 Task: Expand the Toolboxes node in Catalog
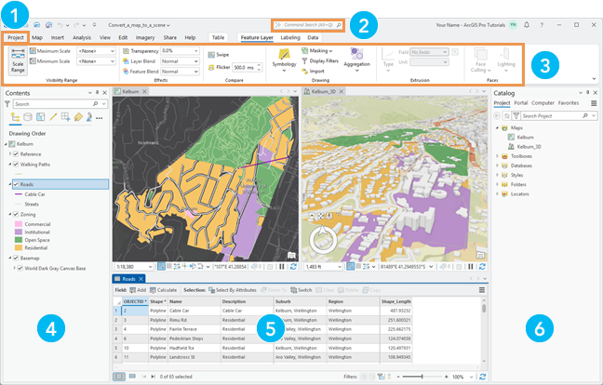(x=497, y=156)
